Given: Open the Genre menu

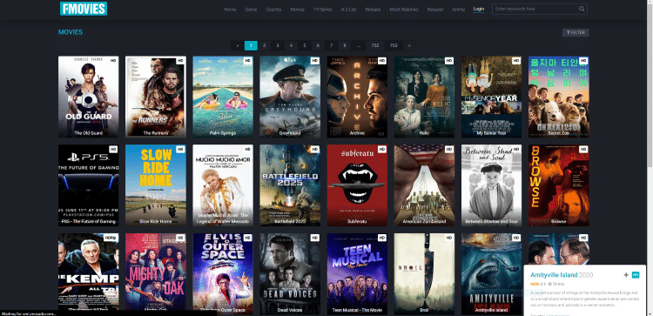Looking at the screenshot, I should click(x=251, y=10).
